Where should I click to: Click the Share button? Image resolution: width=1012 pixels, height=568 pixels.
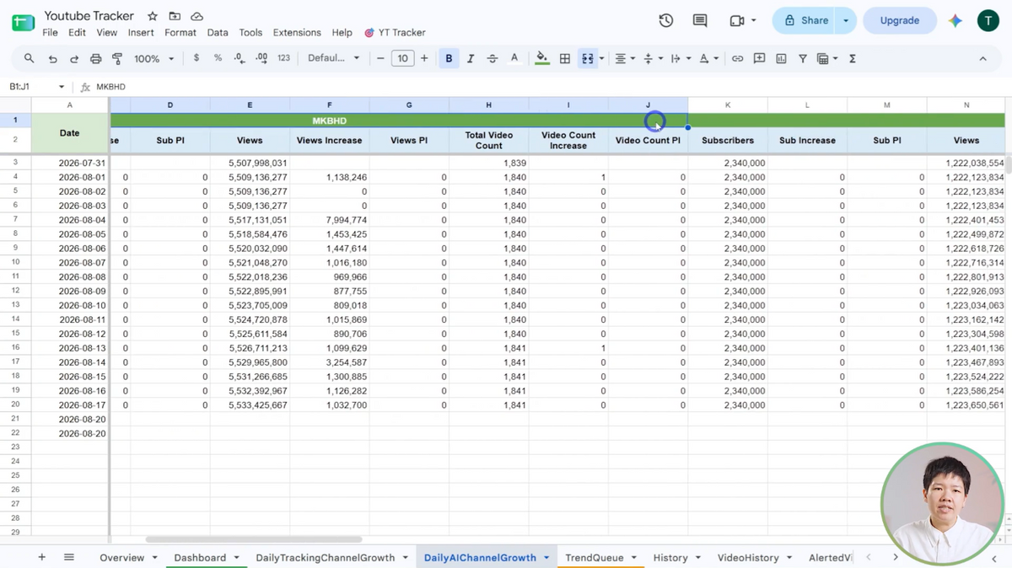803,20
